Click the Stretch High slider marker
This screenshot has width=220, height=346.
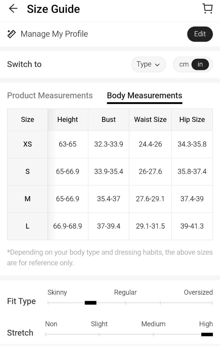click(207, 334)
